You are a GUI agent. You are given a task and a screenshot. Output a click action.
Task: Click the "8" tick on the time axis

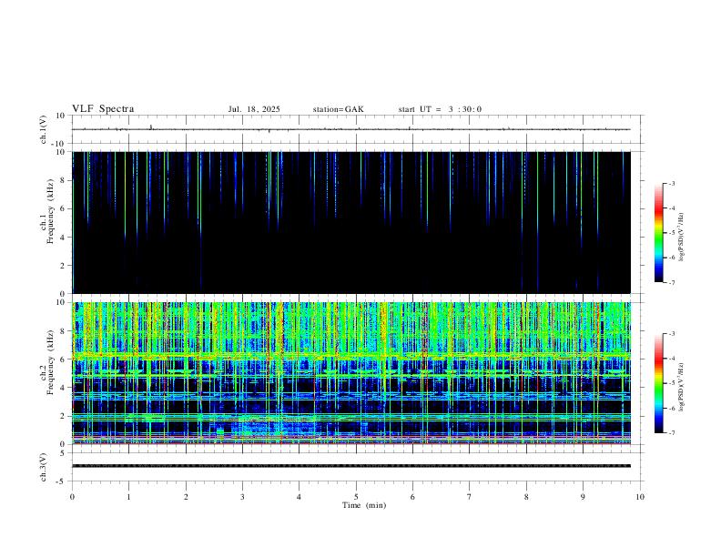pos(526,497)
